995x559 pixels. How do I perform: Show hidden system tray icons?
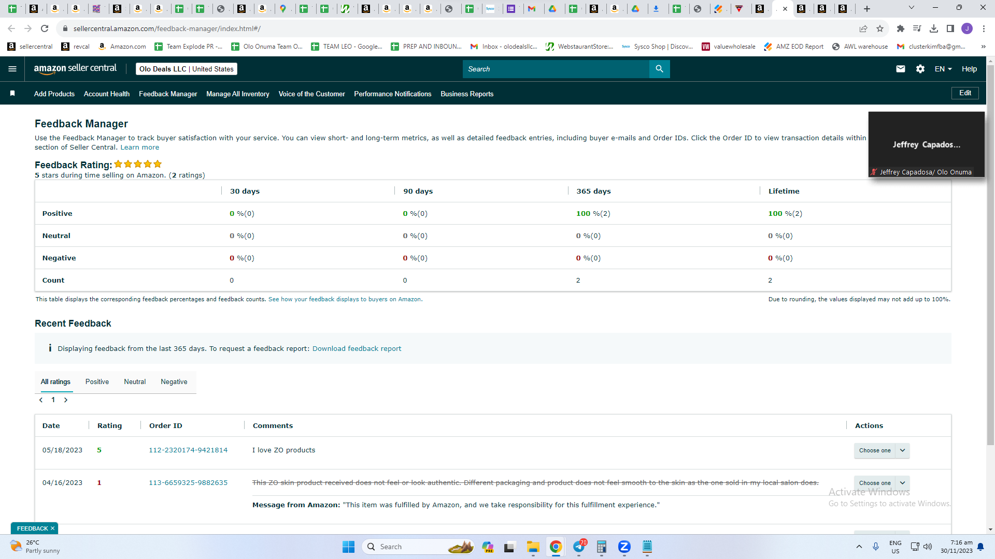[x=859, y=547]
